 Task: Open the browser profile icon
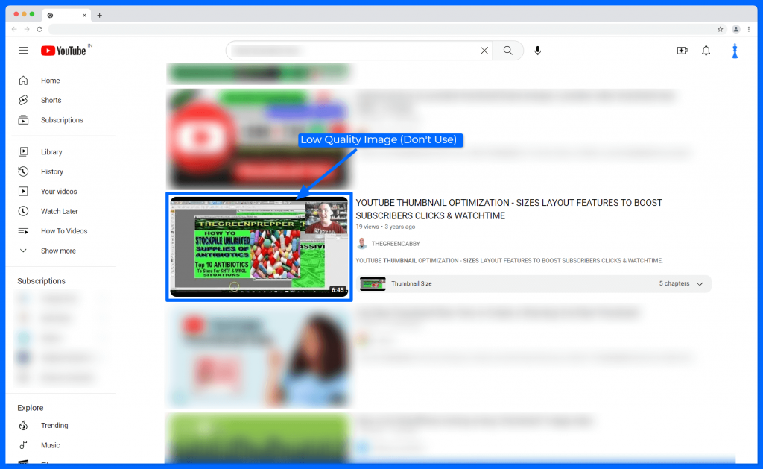pyautogui.click(x=735, y=29)
